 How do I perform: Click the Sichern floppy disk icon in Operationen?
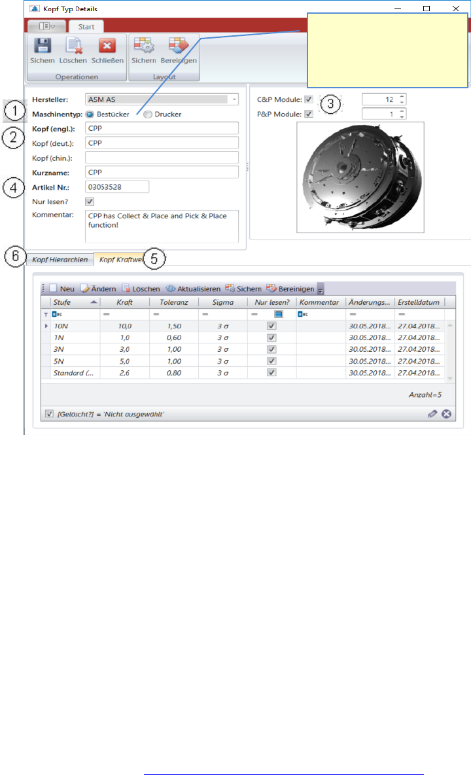click(42, 46)
